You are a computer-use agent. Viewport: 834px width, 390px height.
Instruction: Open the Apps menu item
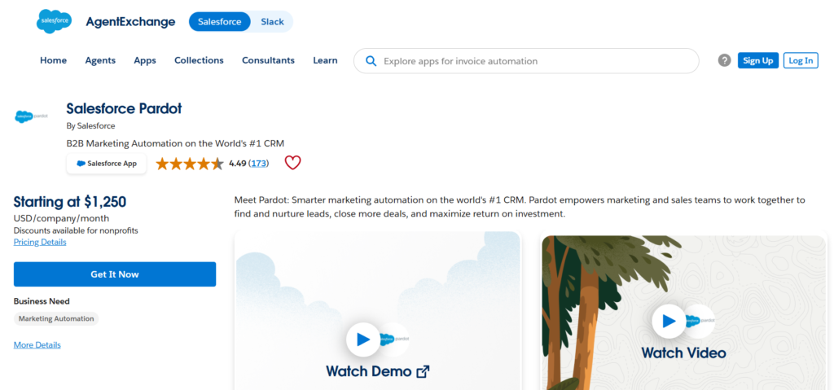click(x=145, y=60)
